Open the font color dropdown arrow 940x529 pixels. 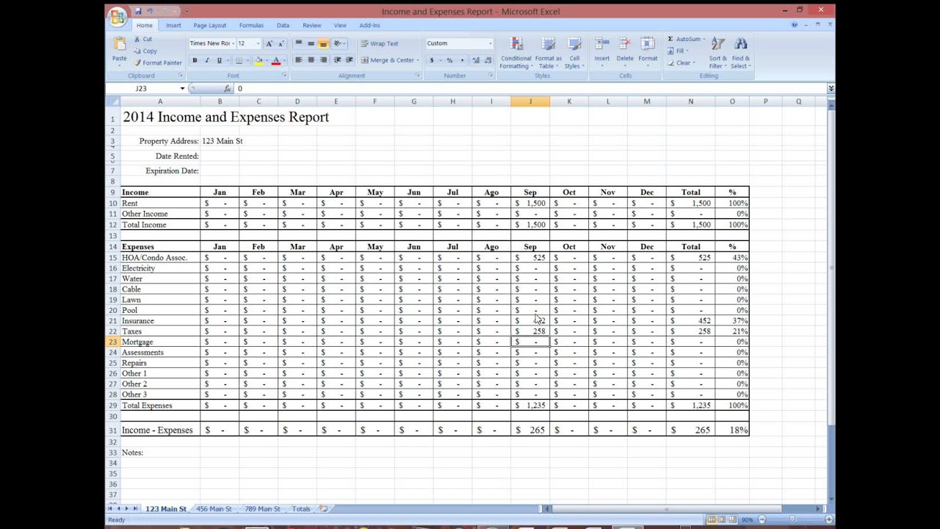[283, 60]
